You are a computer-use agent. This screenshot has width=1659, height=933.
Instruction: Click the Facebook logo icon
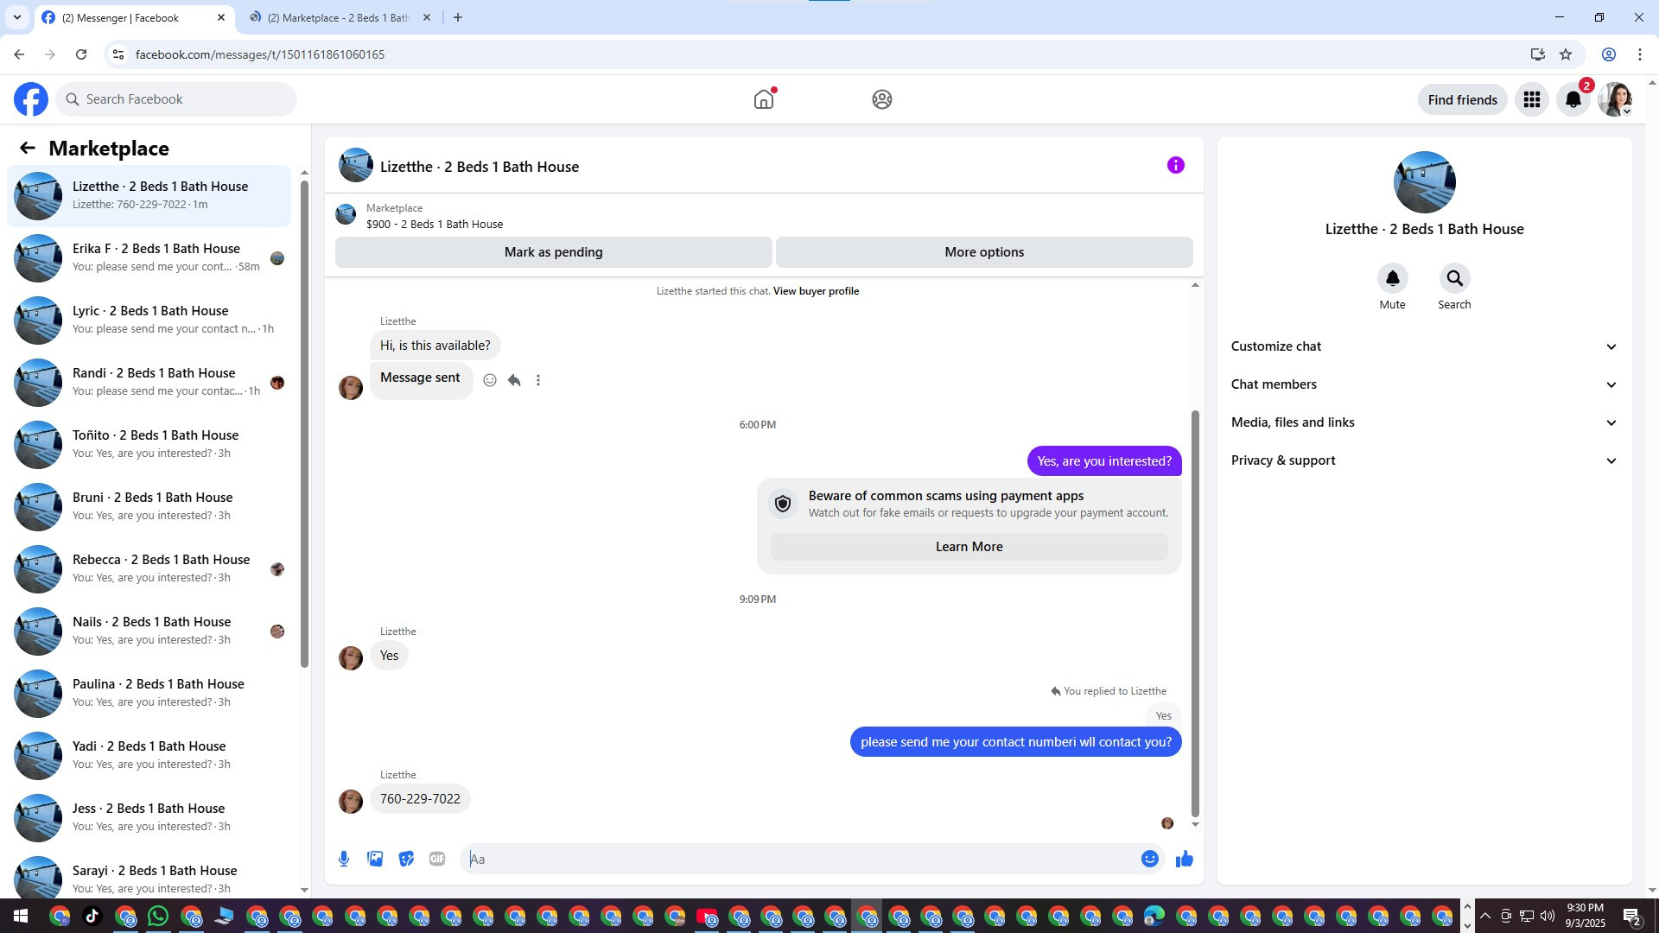pyautogui.click(x=31, y=99)
